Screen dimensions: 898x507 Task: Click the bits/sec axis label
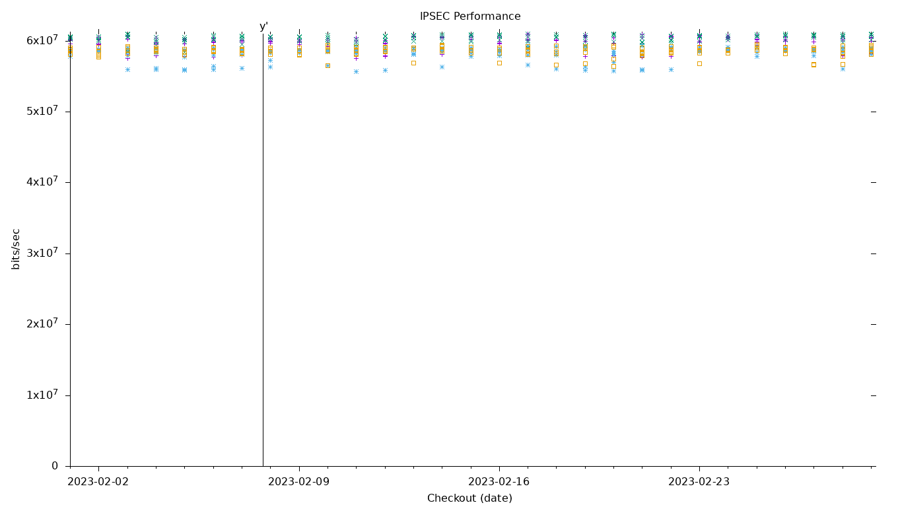click(x=16, y=249)
